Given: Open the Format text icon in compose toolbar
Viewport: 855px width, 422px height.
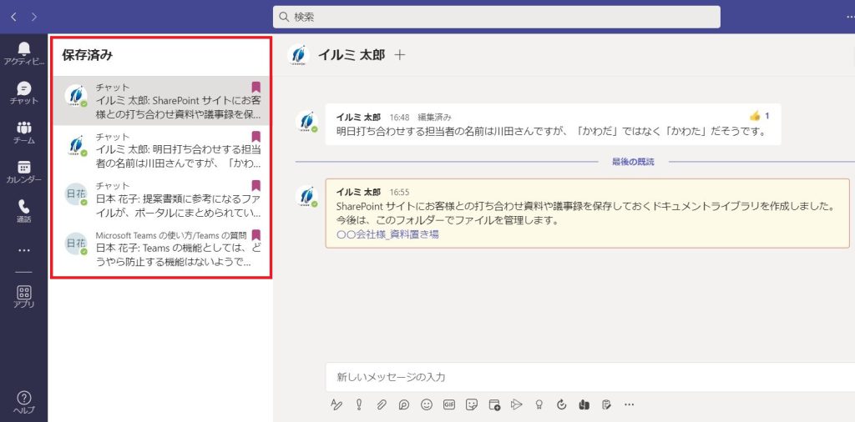Looking at the screenshot, I should [x=336, y=404].
